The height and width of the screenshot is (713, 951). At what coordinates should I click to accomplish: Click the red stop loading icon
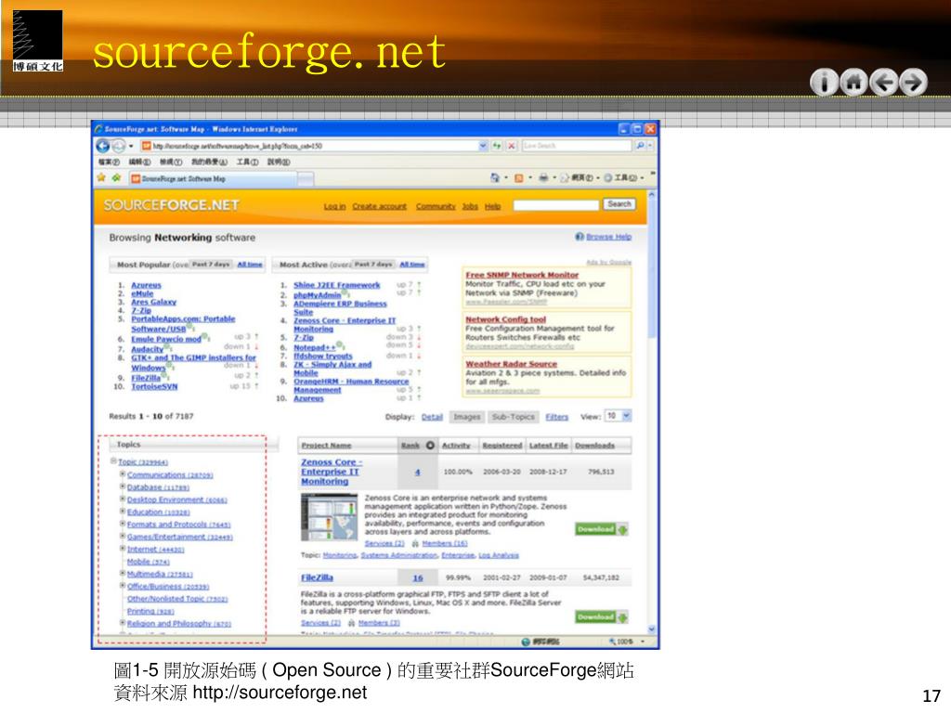point(512,146)
